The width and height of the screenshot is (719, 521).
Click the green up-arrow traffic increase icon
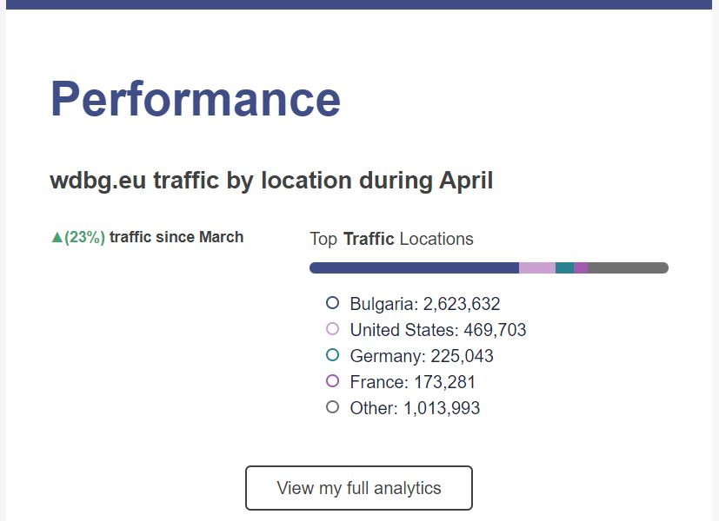pos(57,237)
